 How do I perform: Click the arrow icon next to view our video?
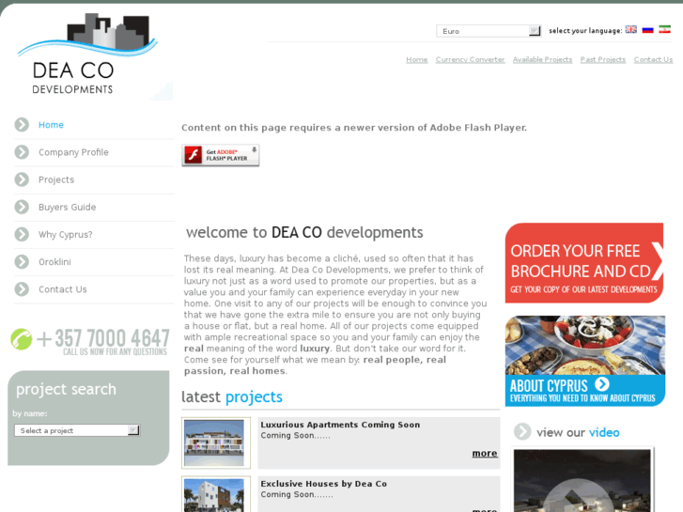click(522, 432)
